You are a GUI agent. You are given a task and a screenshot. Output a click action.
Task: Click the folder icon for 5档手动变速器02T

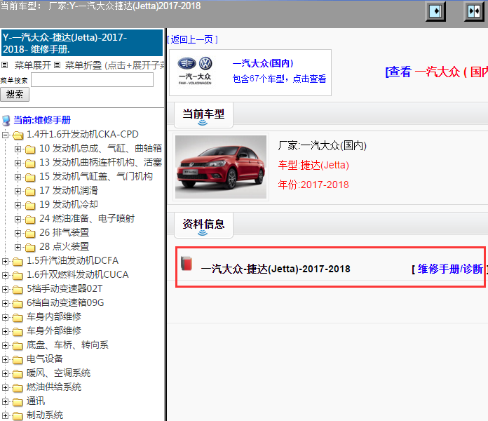coord(18,290)
